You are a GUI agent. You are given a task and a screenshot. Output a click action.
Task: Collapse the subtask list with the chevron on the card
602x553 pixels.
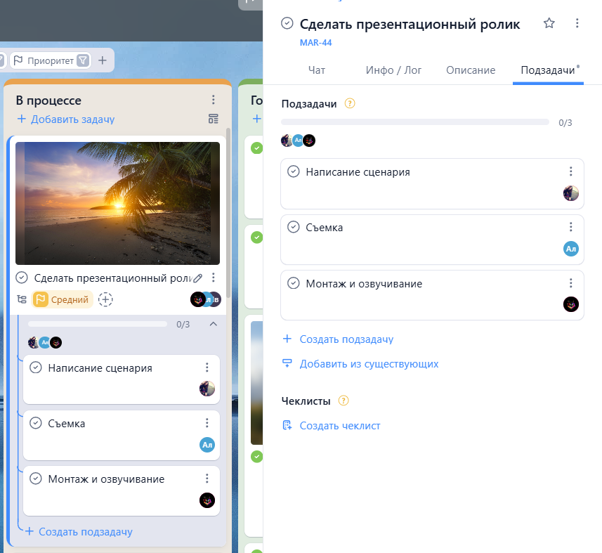[212, 324]
